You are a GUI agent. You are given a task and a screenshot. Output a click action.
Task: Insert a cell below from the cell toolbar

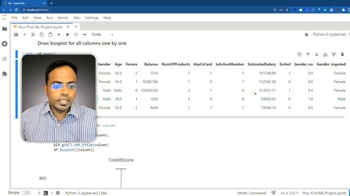(334, 54)
